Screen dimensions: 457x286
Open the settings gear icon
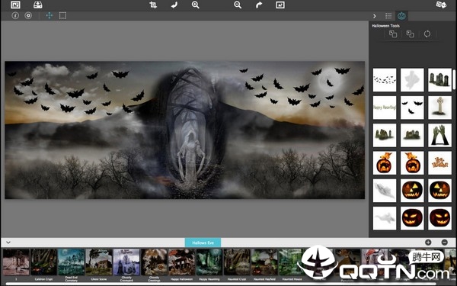point(28,15)
